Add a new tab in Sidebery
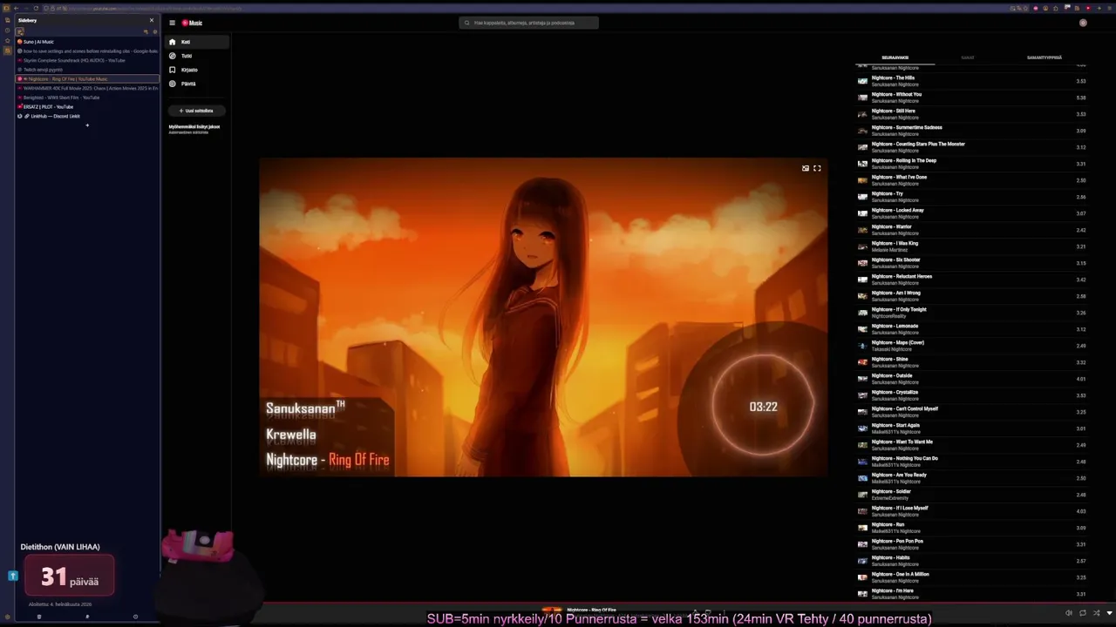Viewport: 1116px width, 627px height. [x=87, y=125]
